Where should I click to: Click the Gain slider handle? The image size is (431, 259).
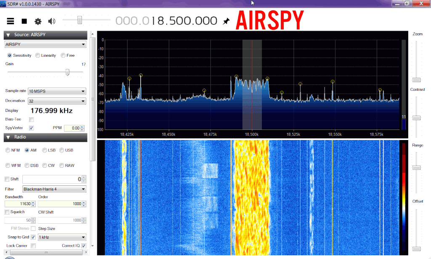(67, 73)
